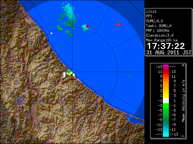This screenshot has width=193, height=144.
Task: Click the magenta band atop the velocity scale
Action: pyautogui.click(x=166, y=67)
